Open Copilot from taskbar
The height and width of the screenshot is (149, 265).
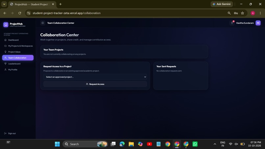(x=140, y=144)
